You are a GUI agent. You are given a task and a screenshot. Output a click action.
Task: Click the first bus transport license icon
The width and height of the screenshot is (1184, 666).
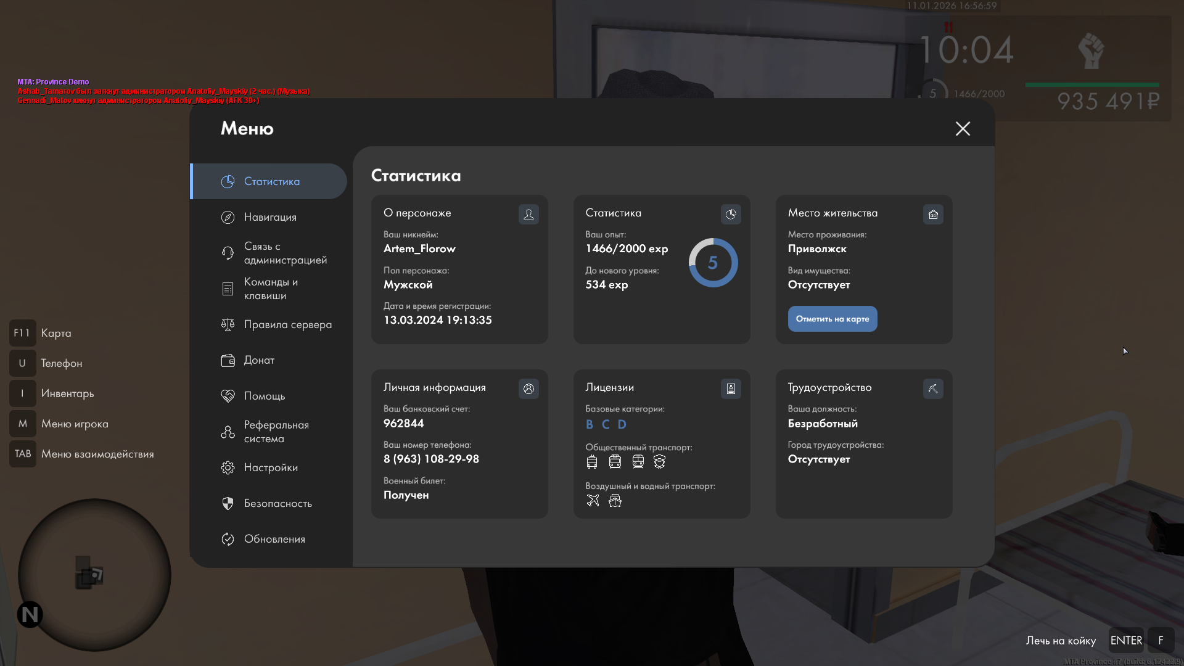[x=592, y=462]
